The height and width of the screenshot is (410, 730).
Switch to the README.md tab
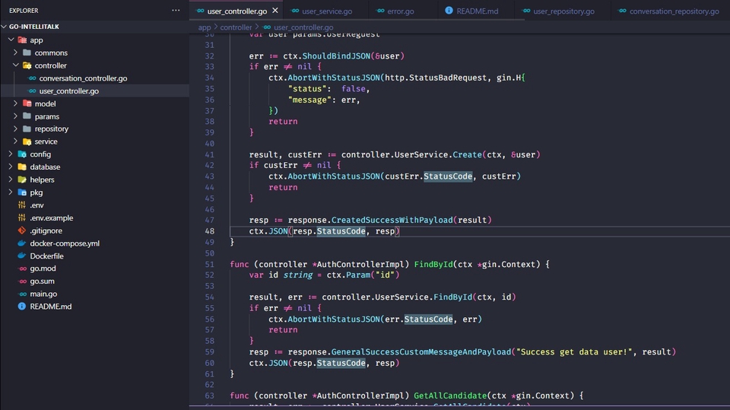point(477,11)
